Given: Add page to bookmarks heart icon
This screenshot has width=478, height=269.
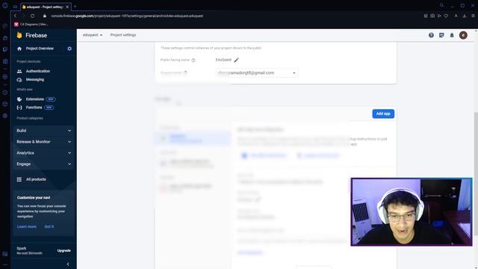Looking at the screenshot, I should 446,16.
